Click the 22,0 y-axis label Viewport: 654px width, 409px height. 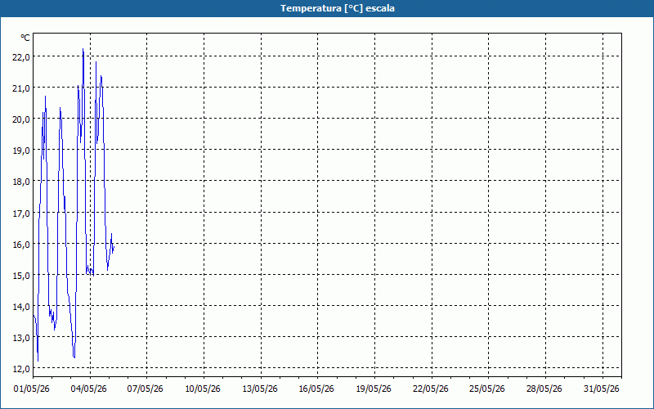pyautogui.click(x=21, y=57)
